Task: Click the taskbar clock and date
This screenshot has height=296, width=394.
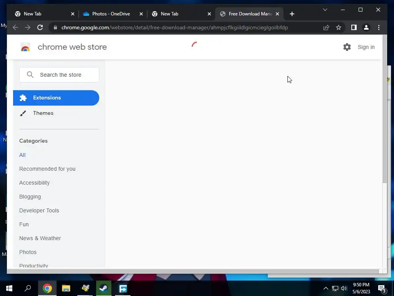Action: [361, 288]
